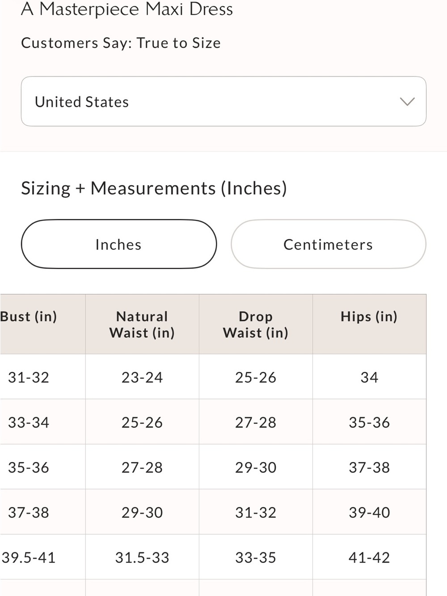
Task: Click the 33-35 drop waist cell
Action: (256, 558)
